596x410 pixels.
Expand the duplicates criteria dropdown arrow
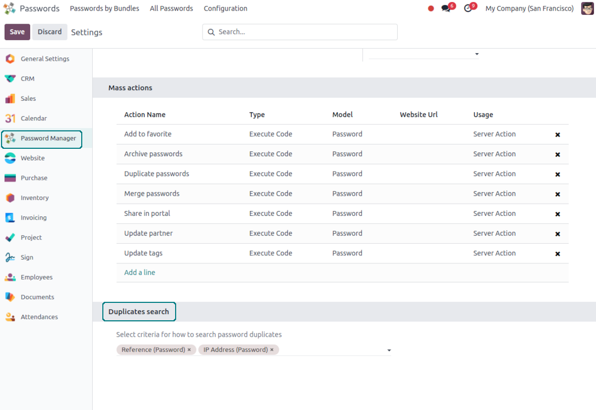389,350
